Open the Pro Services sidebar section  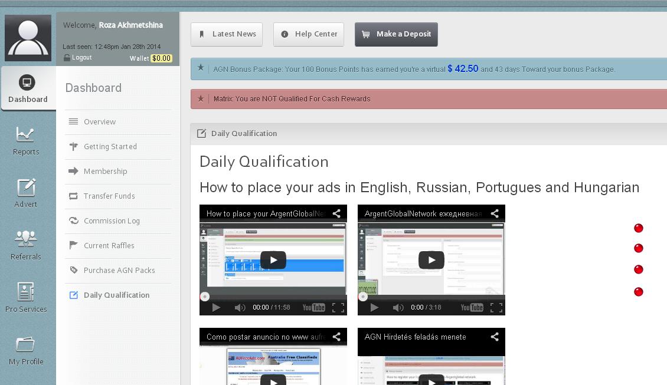click(26, 298)
